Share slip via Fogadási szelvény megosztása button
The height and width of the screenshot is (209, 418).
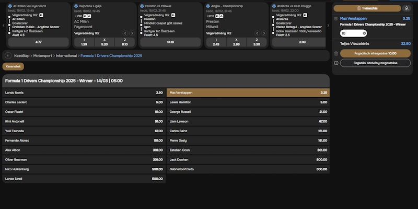(x=375, y=63)
